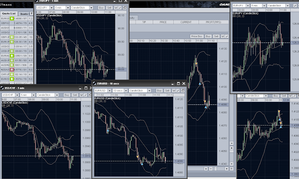Click Buy in the USD/CHF window
Screen dimensions: 299x179
[67, 95]
